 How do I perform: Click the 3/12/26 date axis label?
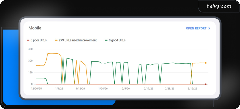click(x=192, y=89)
